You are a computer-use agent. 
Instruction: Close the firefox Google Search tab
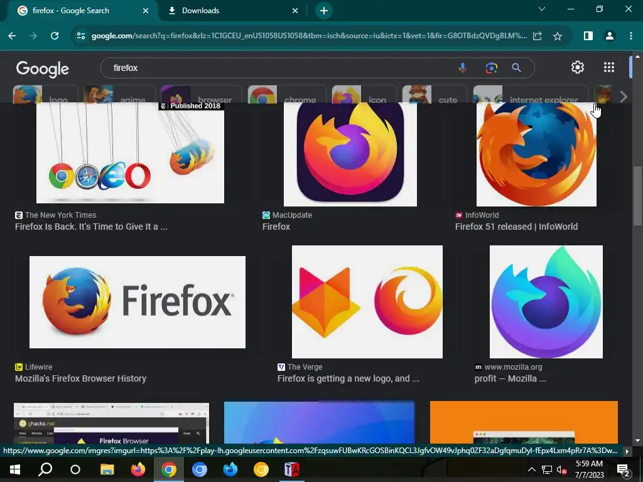coord(146,11)
